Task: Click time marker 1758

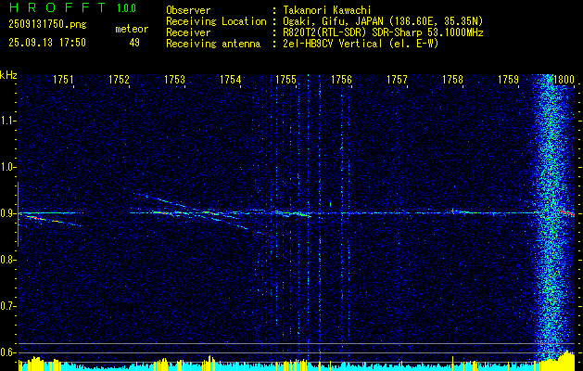Action: pos(453,79)
